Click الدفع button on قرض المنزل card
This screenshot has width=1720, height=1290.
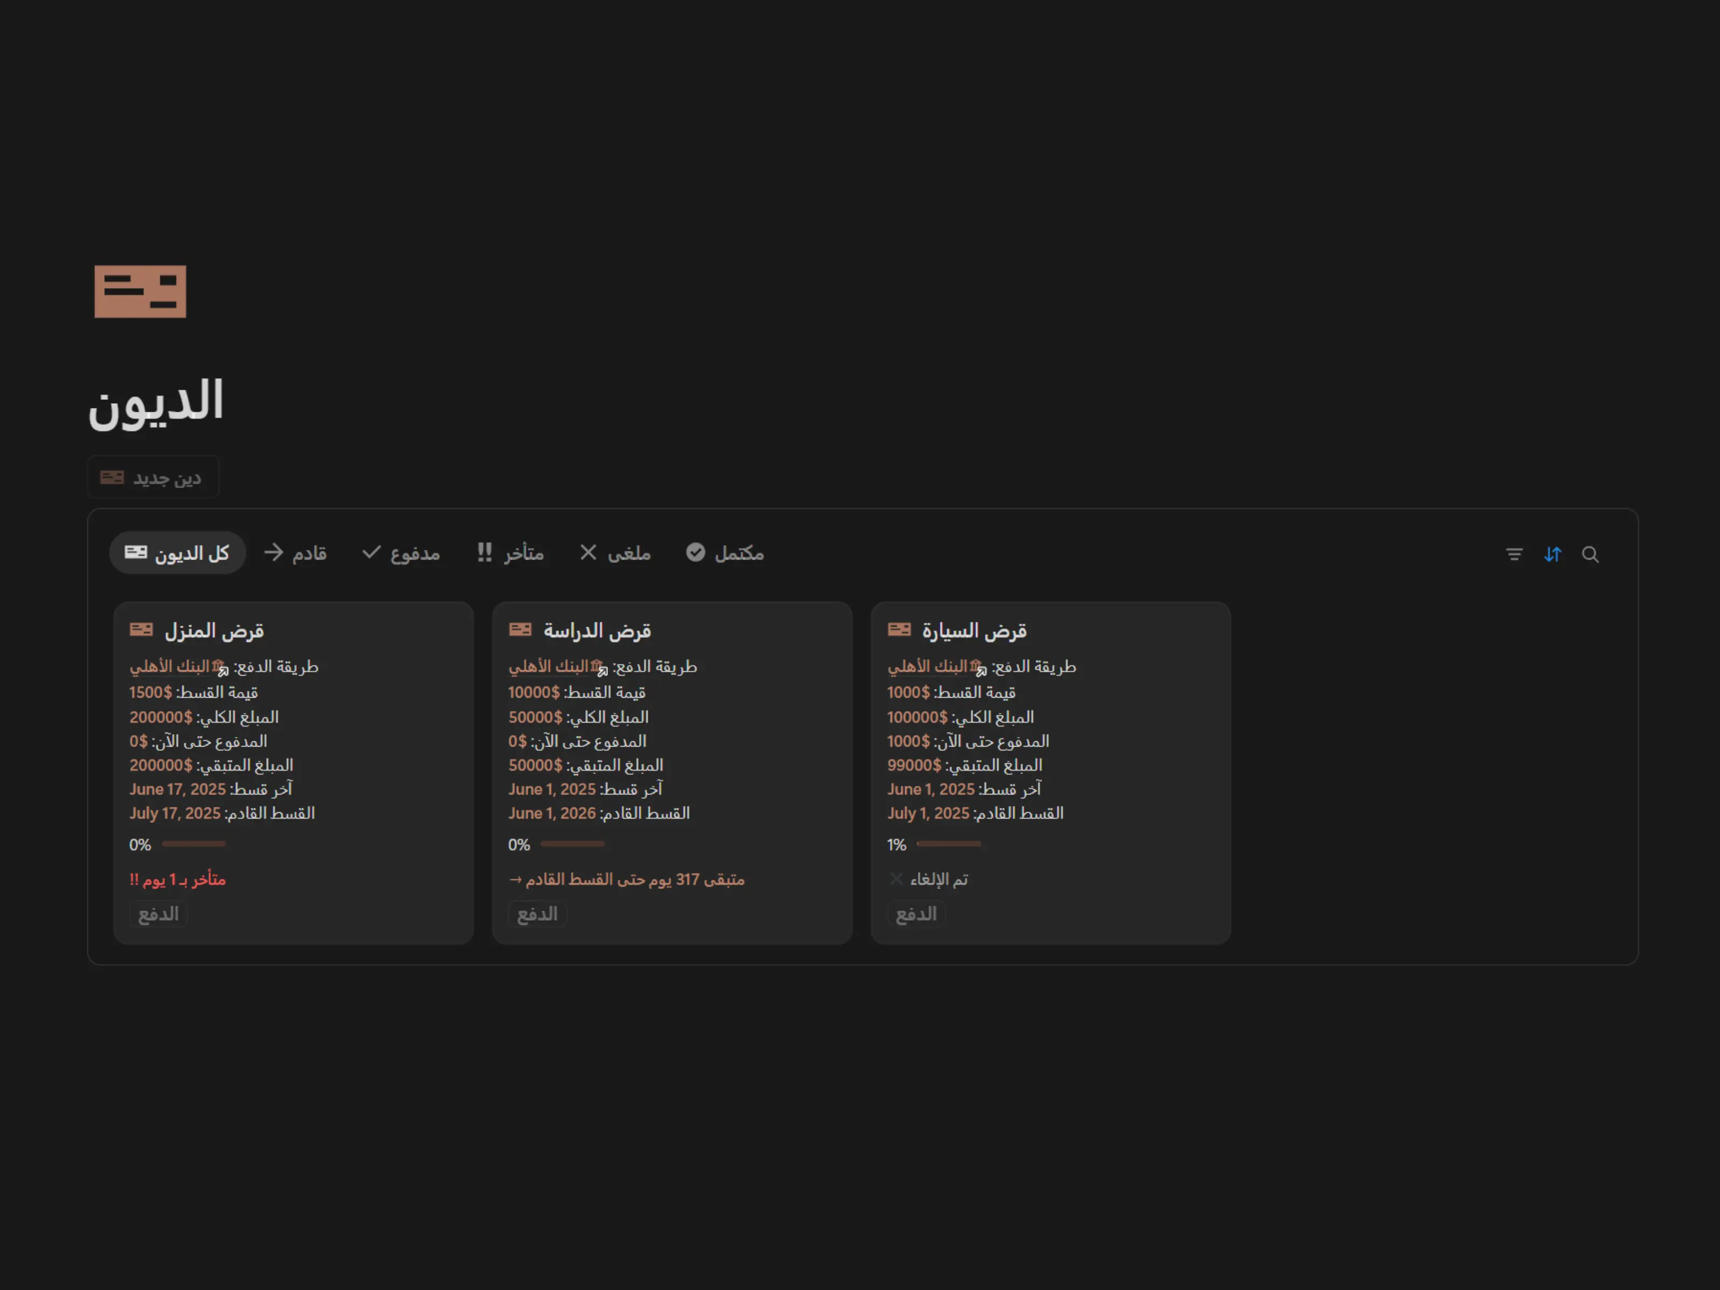pos(159,914)
